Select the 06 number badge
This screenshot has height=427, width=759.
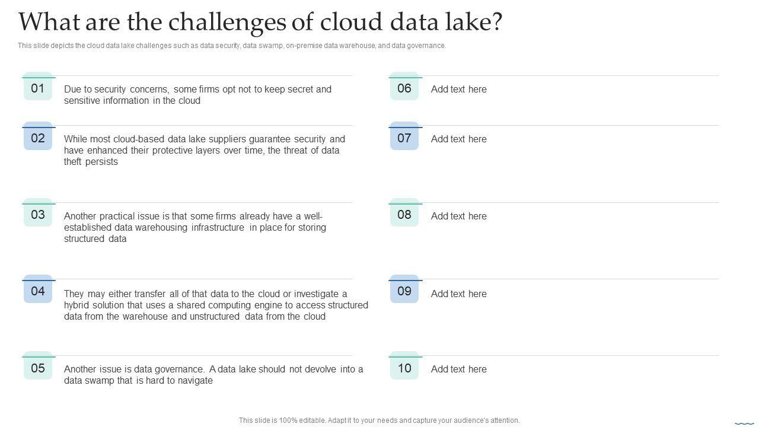click(404, 88)
